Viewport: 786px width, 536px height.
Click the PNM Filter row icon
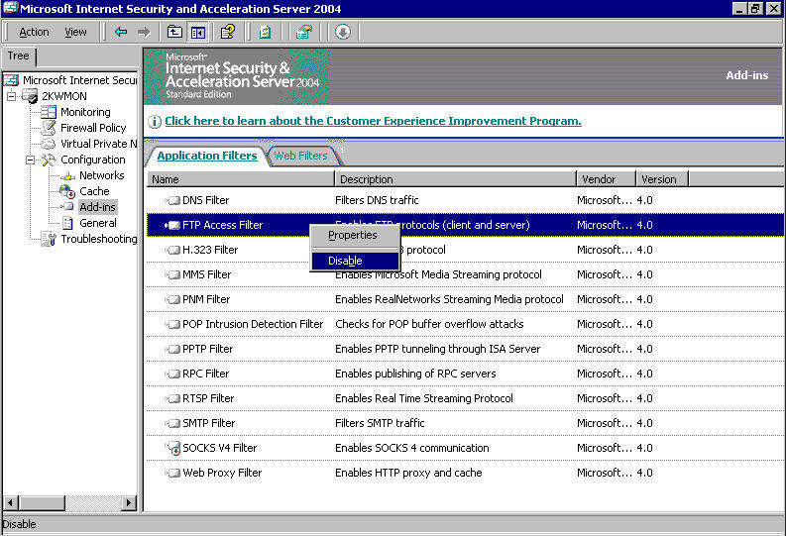pos(172,299)
